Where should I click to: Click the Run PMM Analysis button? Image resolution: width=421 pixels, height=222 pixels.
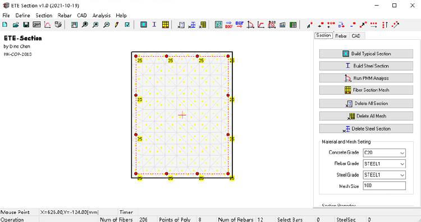(366, 78)
